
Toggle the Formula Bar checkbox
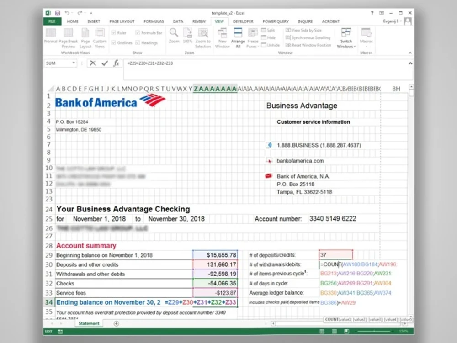(138, 32)
